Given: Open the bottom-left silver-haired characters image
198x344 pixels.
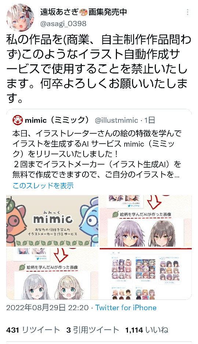Looking at the screenshot, I should [x=52, y=274].
